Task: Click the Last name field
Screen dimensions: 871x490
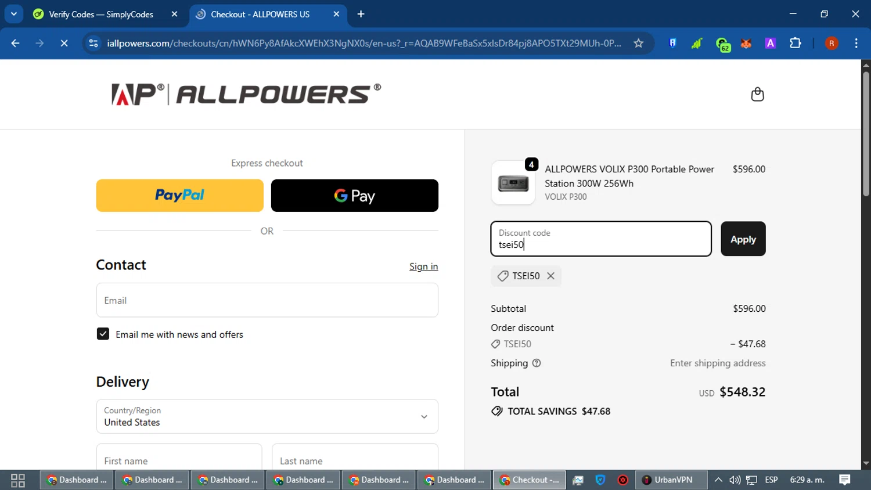Action: point(355,457)
